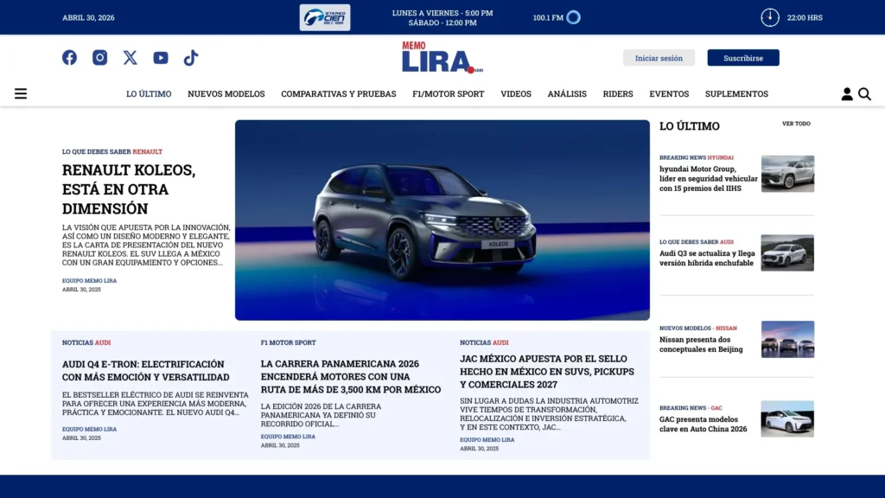Open La Carrera Panamericana 2026 article
Screen dimensions: 885x498
[x=351, y=377]
